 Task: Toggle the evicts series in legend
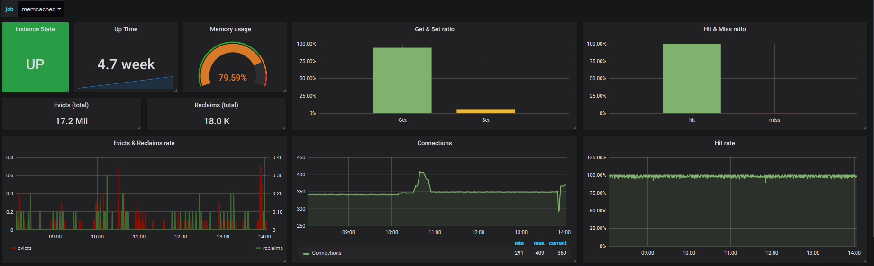25,248
